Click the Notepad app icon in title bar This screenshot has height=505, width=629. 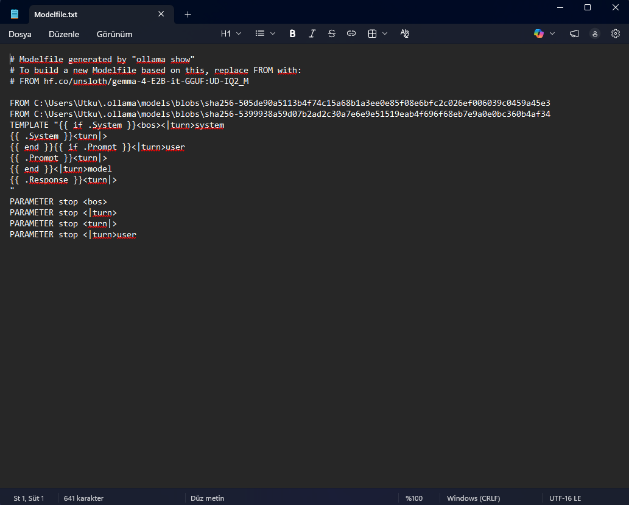15,14
